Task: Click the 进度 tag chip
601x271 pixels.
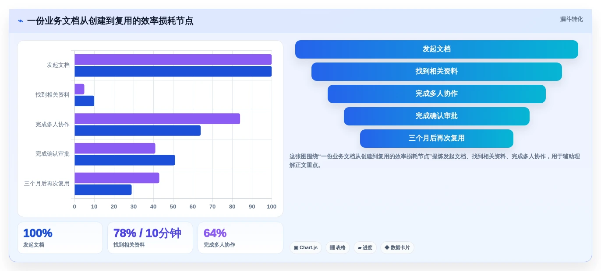Action: (x=365, y=248)
